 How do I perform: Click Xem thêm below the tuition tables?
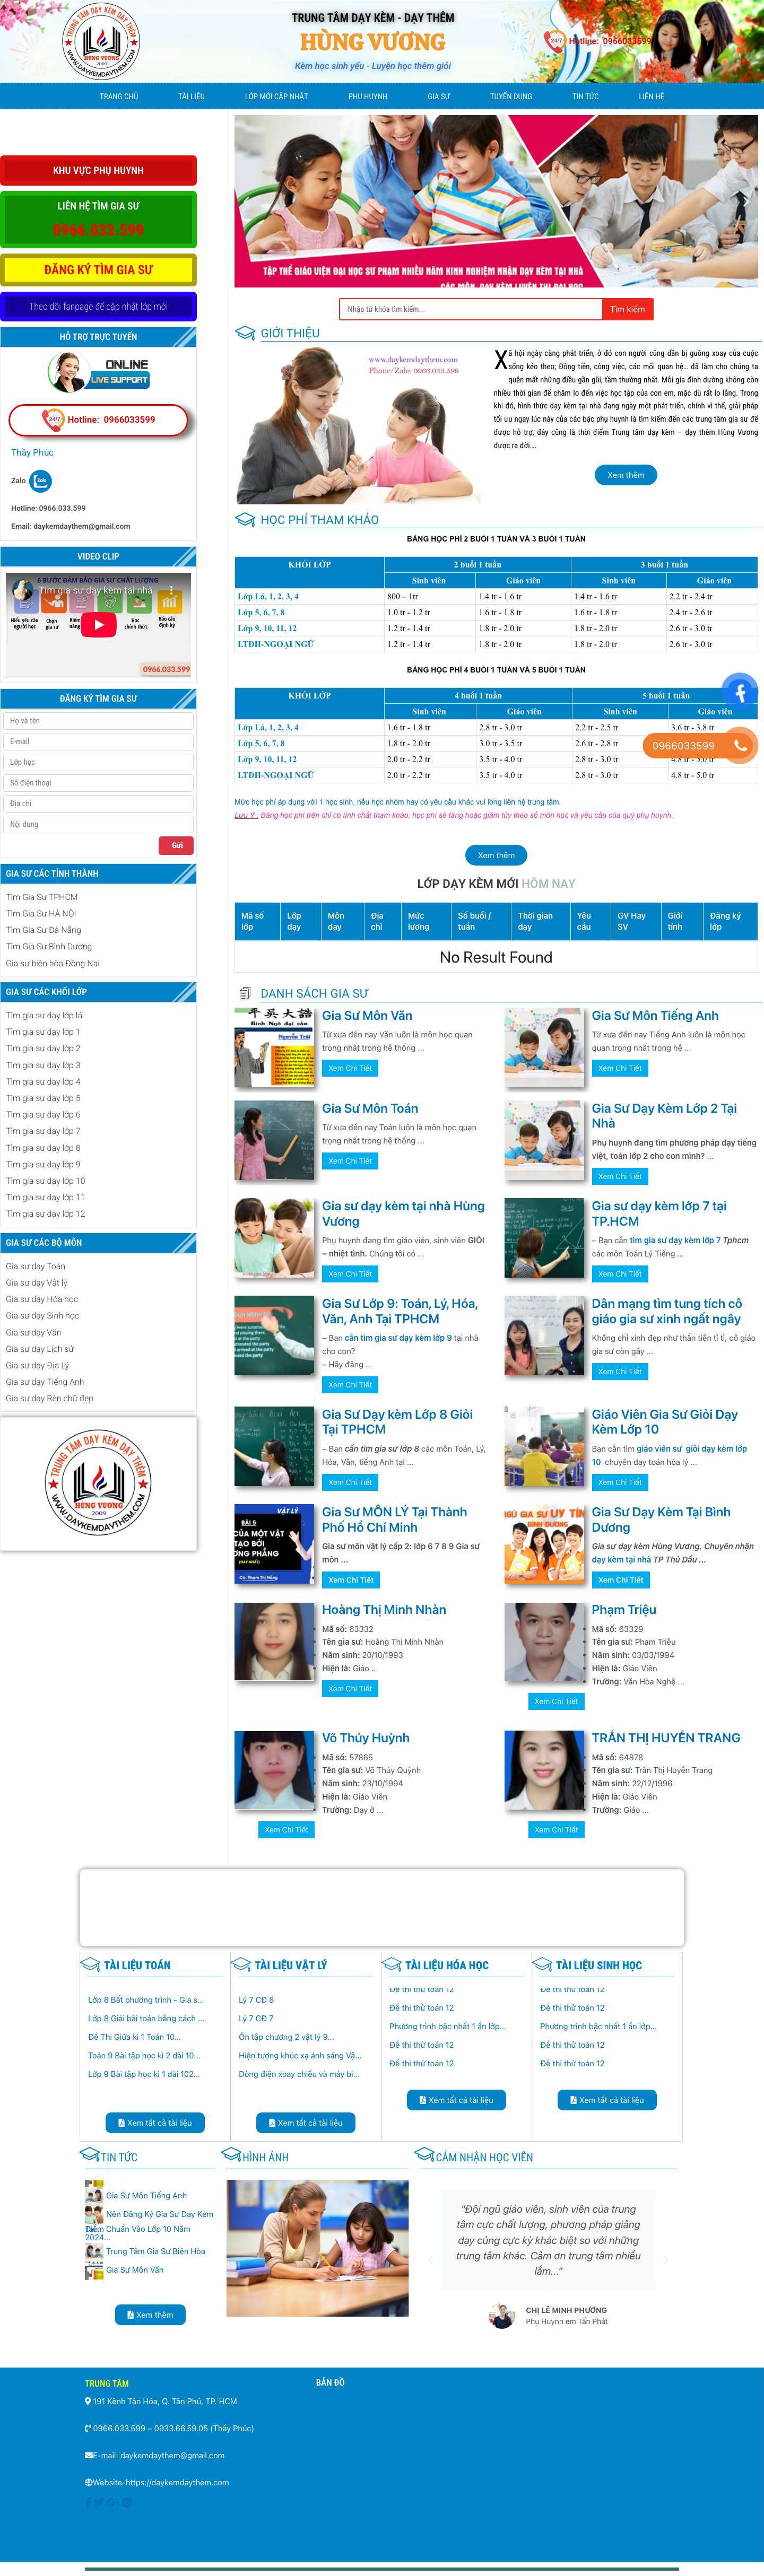click(x=496, y=855)
